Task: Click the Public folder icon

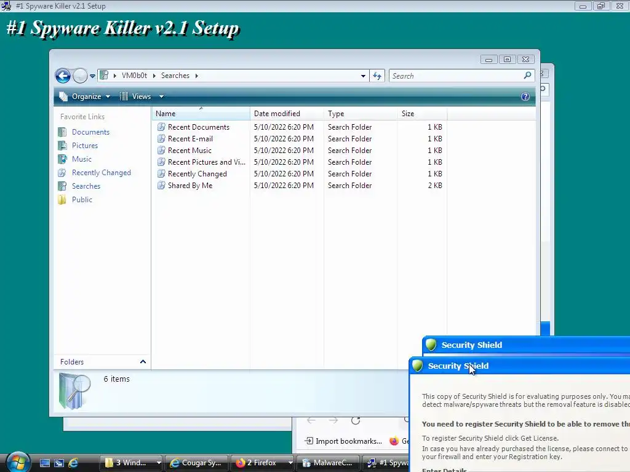Action: point(62,200)
